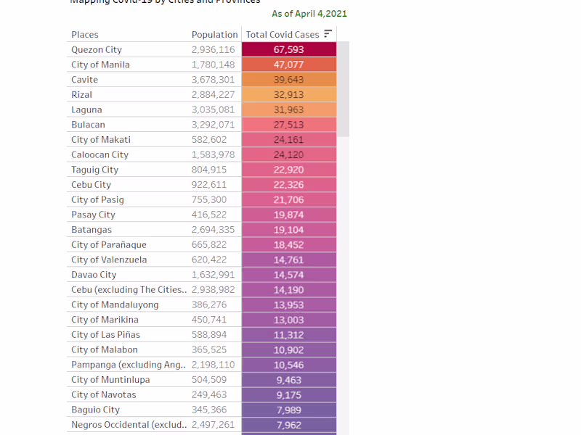The width and height of the screenshot is (581, 435).
Task: Select City of Manila's 47,077 cases cell
Action: (x=288, y=65)
